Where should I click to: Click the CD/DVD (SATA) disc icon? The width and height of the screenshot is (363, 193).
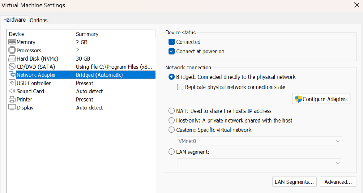tap(12, 67)
